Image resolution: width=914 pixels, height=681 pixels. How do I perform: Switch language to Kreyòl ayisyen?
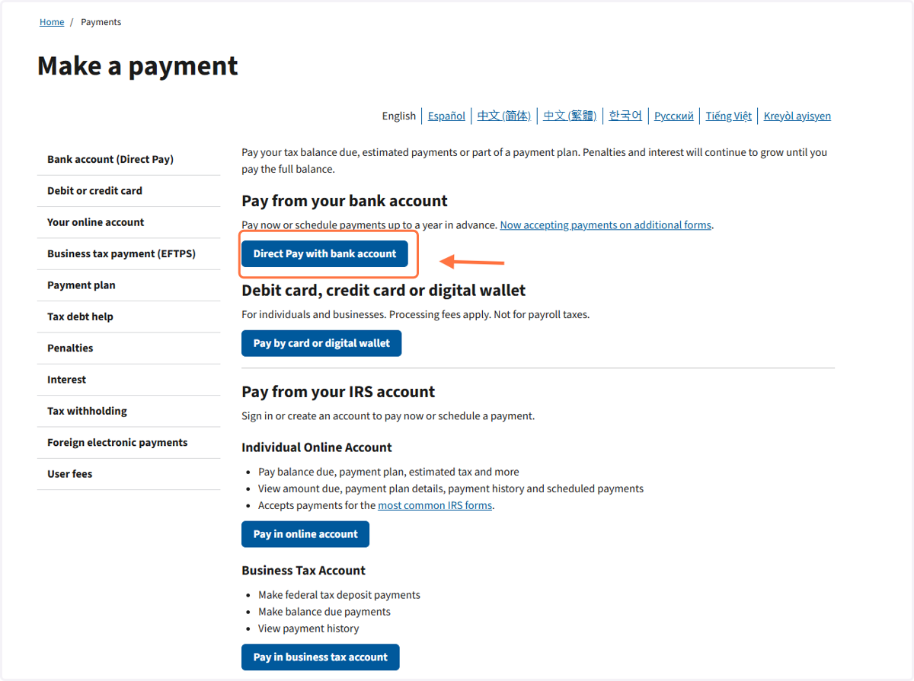[x=797, y=116]
